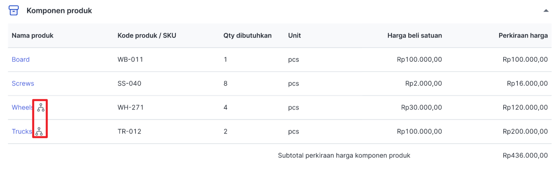
Task: Click the Unit column header
Action: pos(294,35)
